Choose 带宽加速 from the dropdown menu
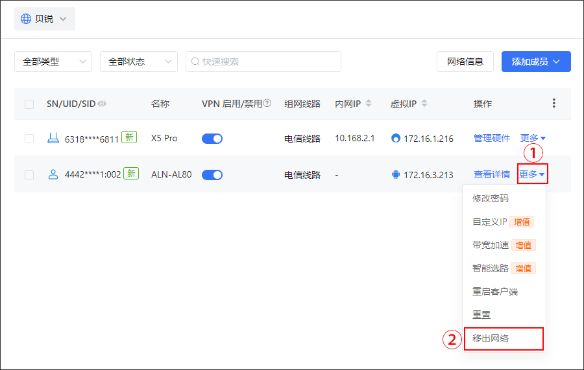 click(x=504, y=246)
